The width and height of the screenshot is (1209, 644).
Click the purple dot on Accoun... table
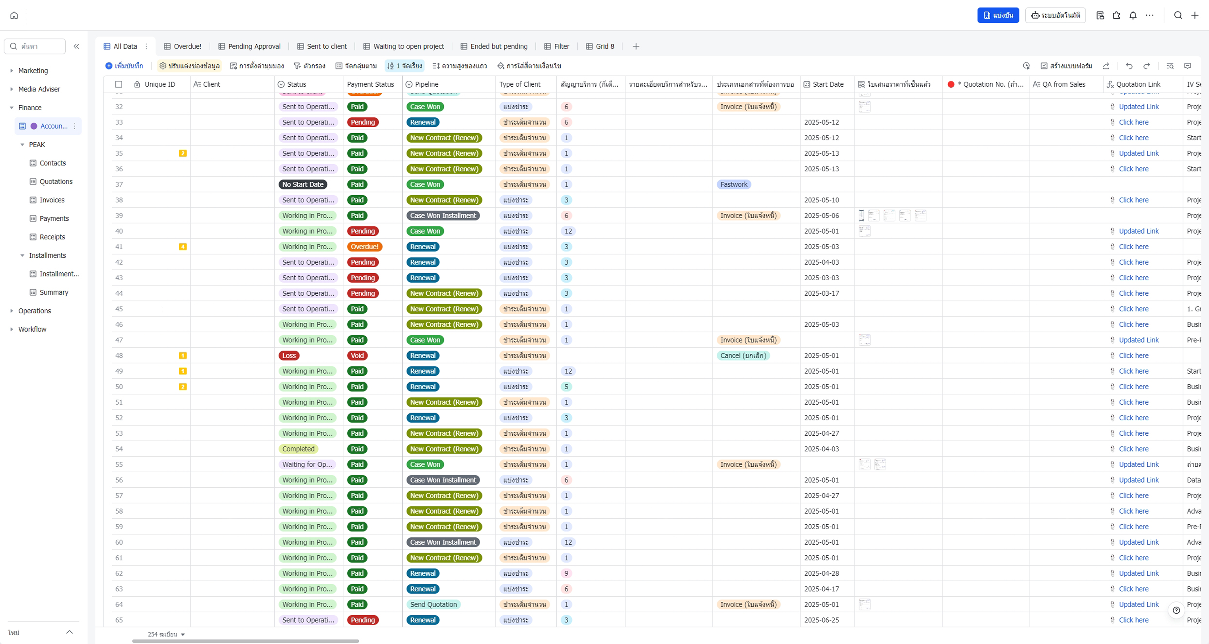coord(34,126)
